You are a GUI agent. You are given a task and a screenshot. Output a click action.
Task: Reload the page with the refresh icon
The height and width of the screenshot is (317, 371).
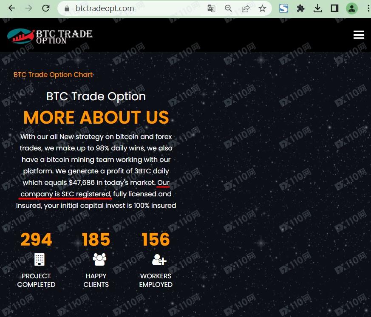coord(45,8)
